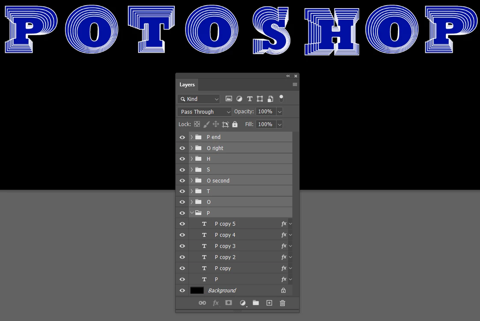Filter layers by pixel layers icon
The image size is (480, 321).
[x=229, y=99]
